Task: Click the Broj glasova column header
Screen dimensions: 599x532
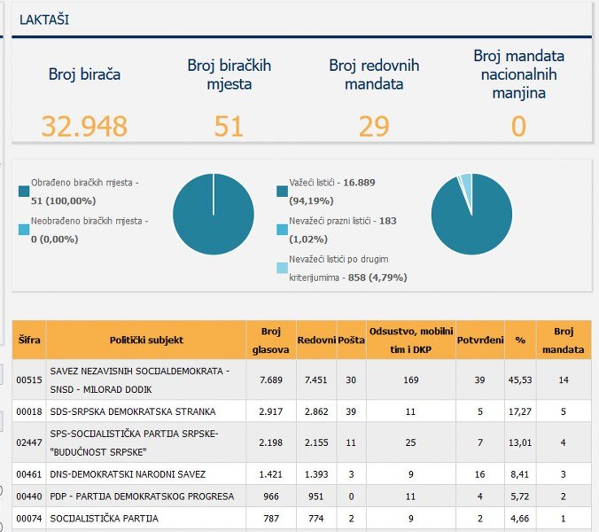Action: pyautogui.click(x=271, y=340)
